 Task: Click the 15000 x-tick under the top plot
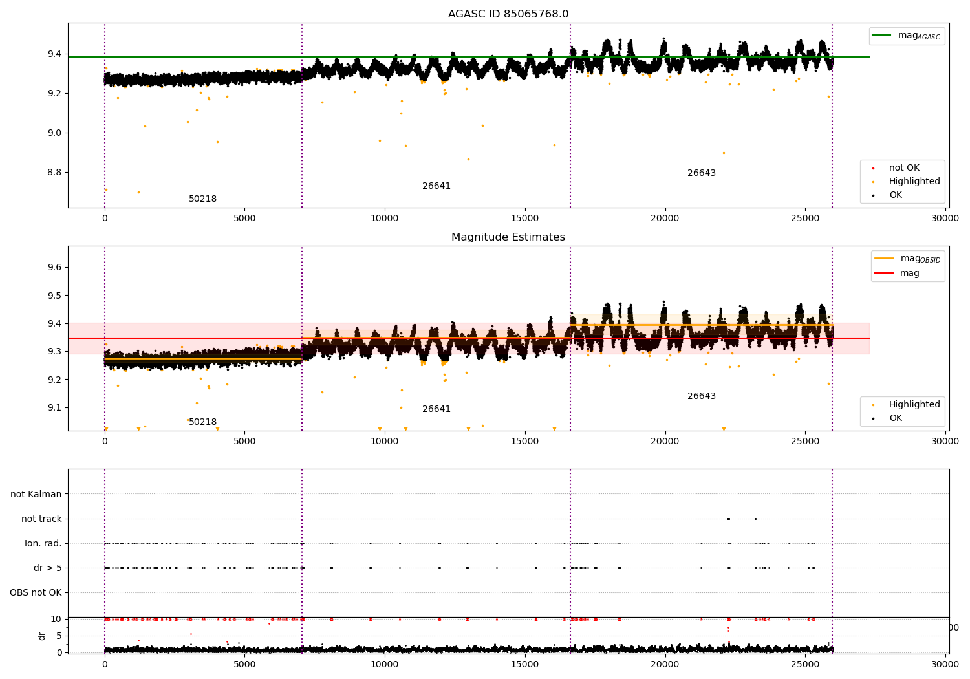tap(525, 219)
